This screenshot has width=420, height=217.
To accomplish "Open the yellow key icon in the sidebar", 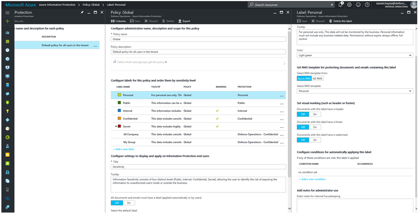I will [x=7, y=111].
